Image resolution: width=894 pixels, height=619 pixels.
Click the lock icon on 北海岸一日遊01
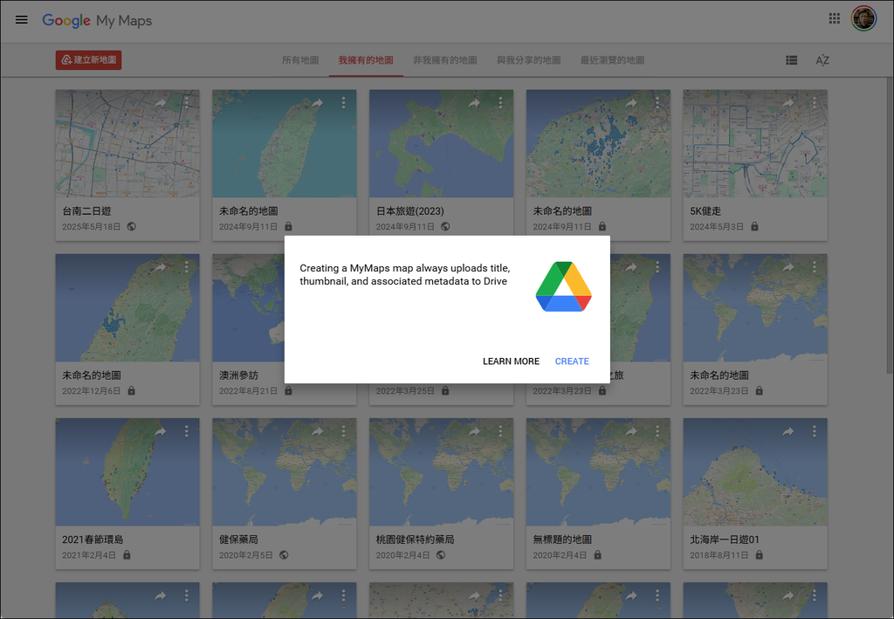coord(759,554)
